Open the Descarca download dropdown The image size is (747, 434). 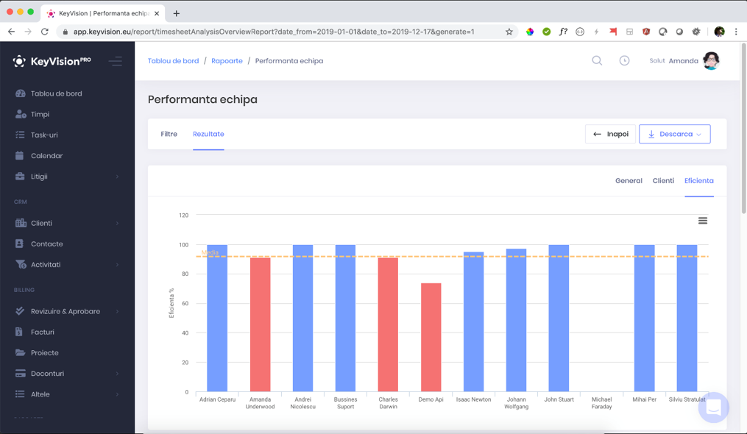pyautogui.click(x=675, y=134)
